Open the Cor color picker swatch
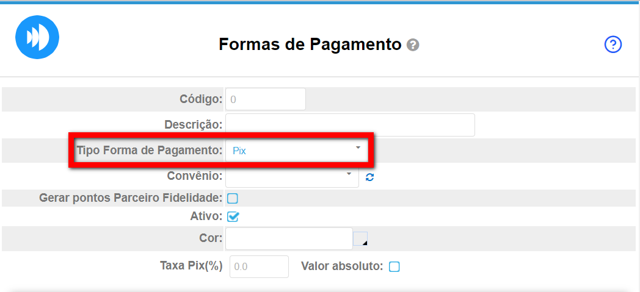Image resolution: width=640 pixels, height=292 pixels. click(360, 239)
